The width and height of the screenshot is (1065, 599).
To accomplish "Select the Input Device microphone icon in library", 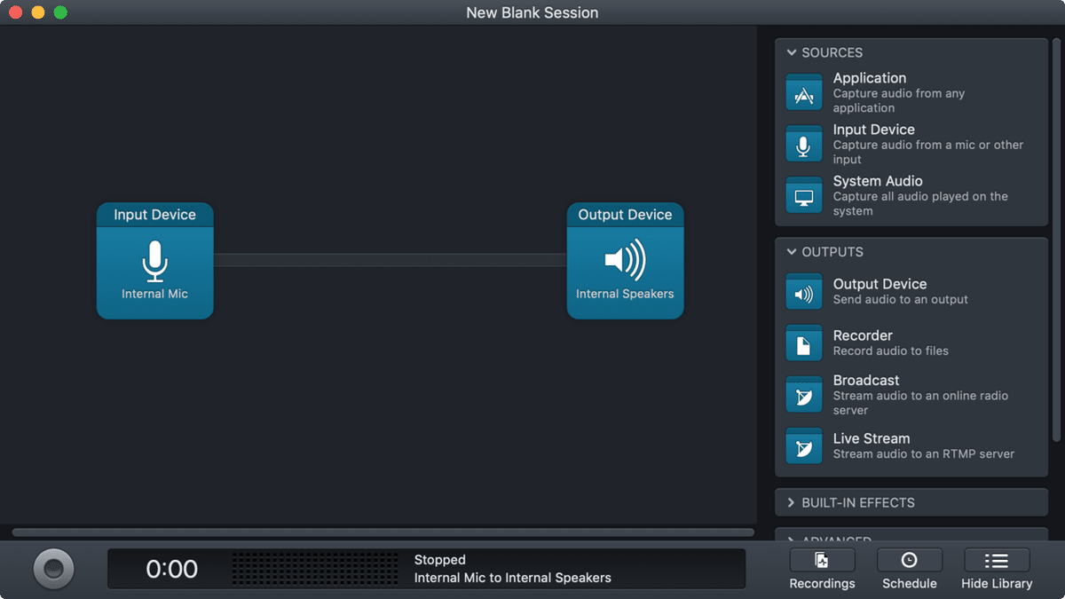I will [x=804, y=144].
